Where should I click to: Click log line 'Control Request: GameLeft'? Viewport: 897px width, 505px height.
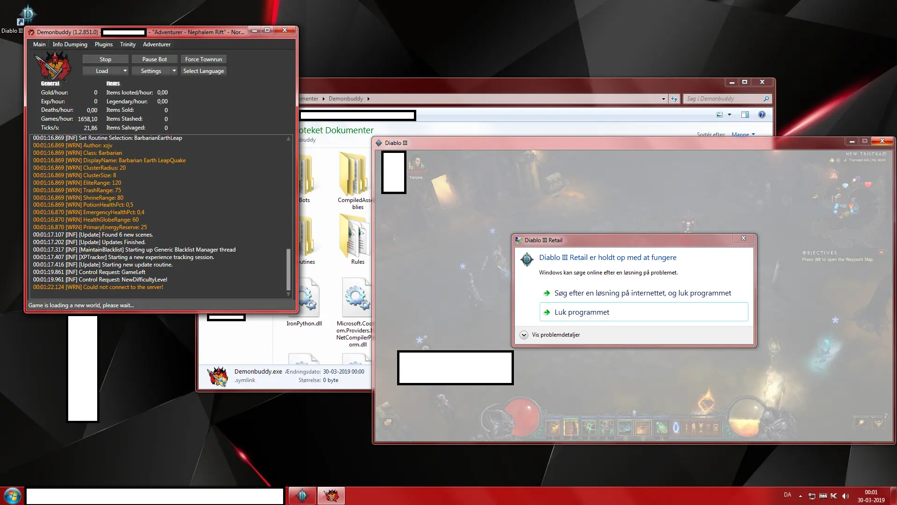coord(89,272)
